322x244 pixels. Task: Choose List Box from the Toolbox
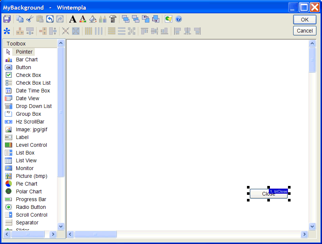[25, 153]
